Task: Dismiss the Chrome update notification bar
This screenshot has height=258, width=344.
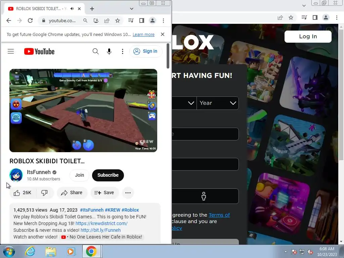Action: 163,34
